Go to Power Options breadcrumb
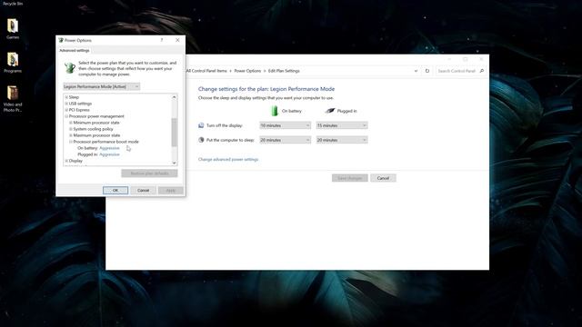This screenshot has height=327, width=582. click(x=247, y=71)
